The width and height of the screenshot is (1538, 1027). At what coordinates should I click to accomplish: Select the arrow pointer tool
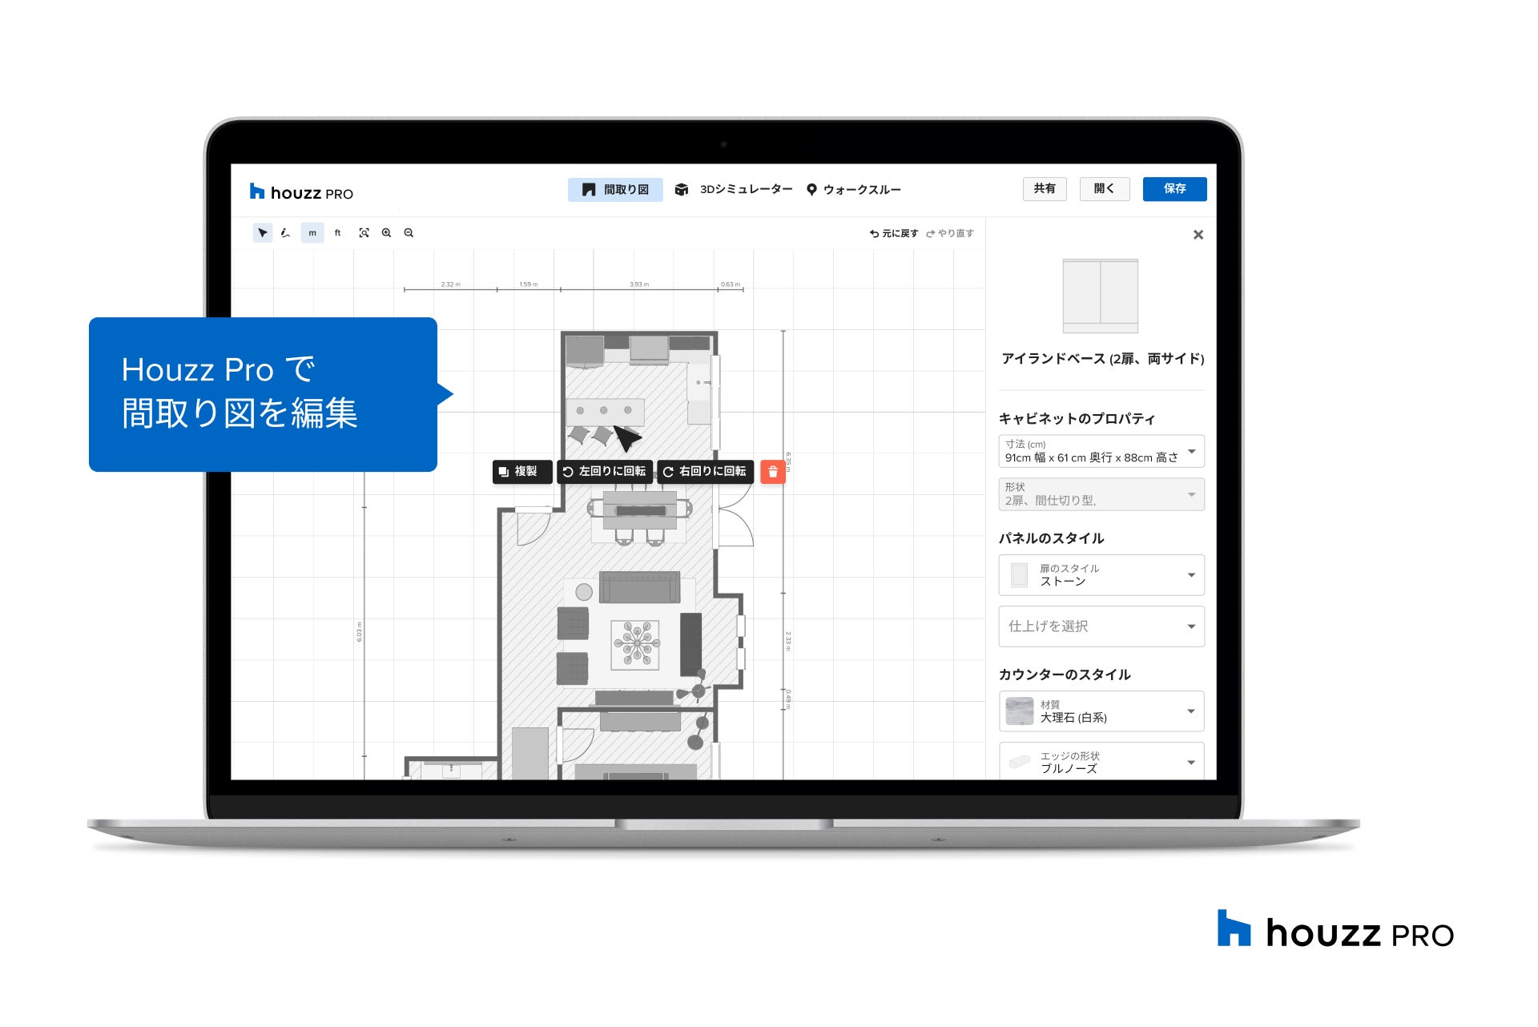262,233
